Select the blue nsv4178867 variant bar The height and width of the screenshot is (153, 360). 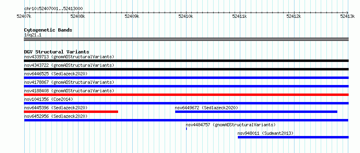(186, 86)
